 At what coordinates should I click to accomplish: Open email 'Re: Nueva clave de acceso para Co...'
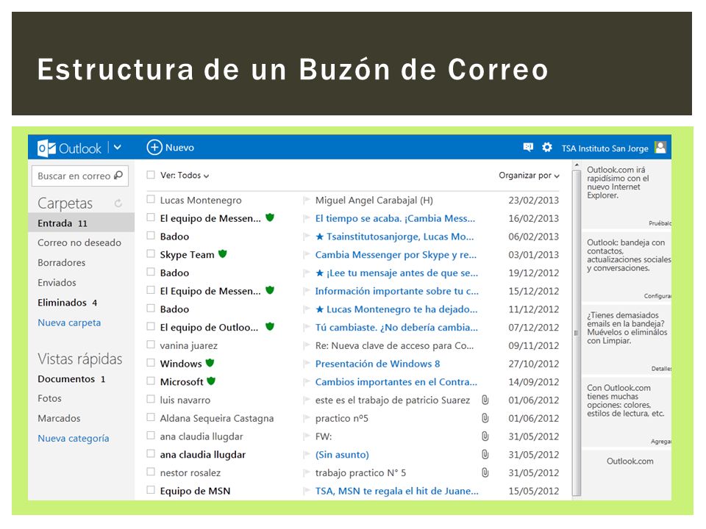[x=394, y=346]
